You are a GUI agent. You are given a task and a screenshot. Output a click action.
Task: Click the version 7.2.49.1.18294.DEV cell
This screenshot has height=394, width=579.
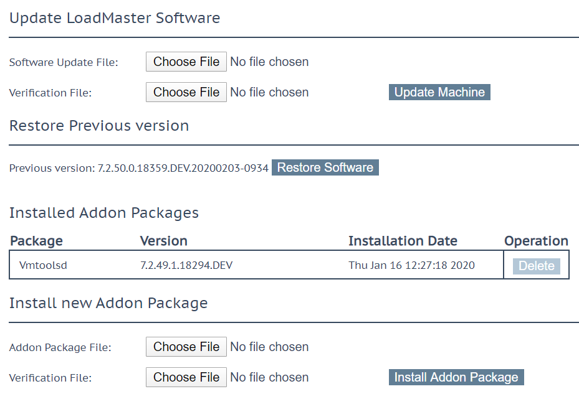coord(186,265)
